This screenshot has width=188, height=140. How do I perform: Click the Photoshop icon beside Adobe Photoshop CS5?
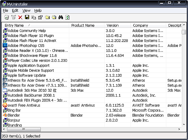point(5,46)
